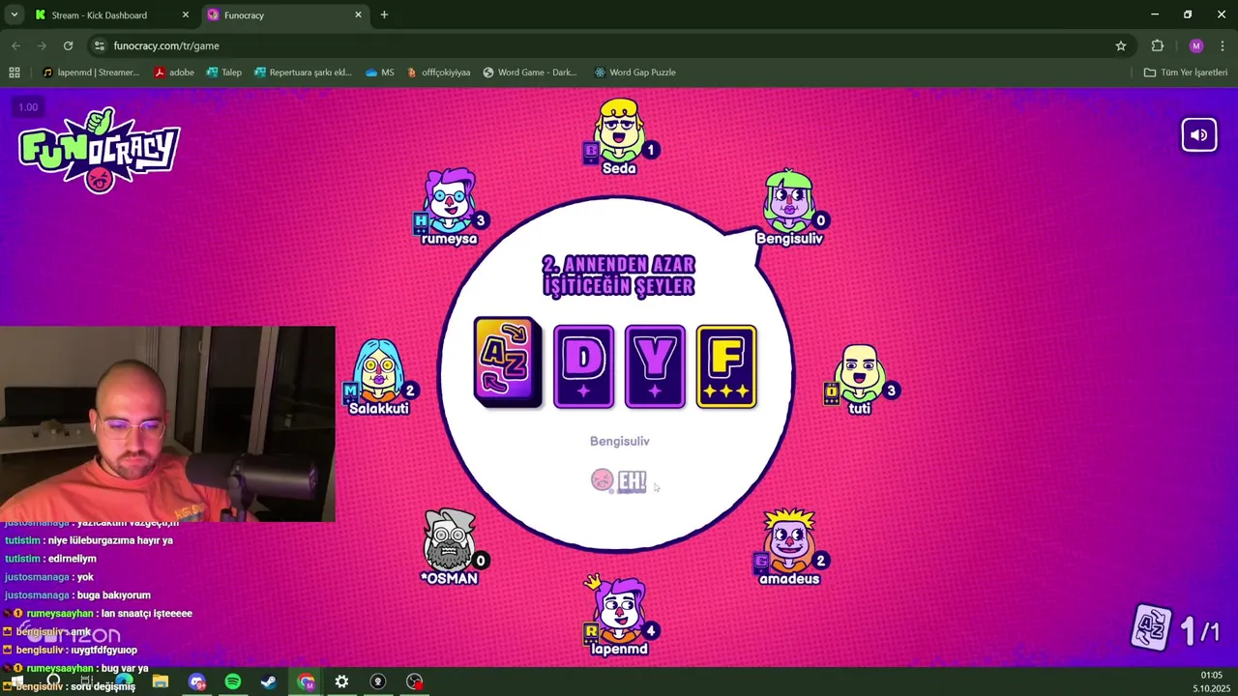
Task: Select amadeus's player avatar
Action: (789, 541)
